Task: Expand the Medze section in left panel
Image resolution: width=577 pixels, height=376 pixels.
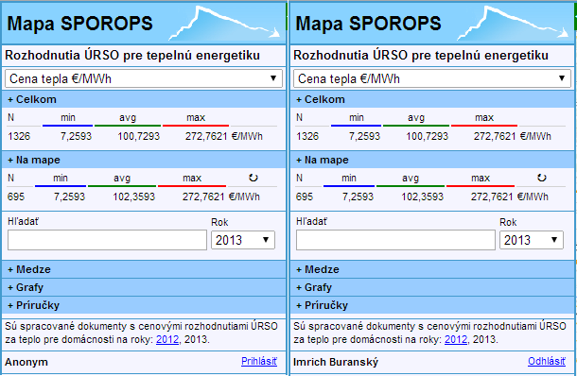Action: pyautogui.click(x=144, y=269)
